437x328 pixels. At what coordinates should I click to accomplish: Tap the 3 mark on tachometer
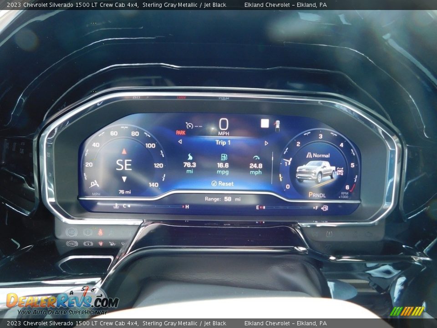pyautogui.click(x=320, y=136)
